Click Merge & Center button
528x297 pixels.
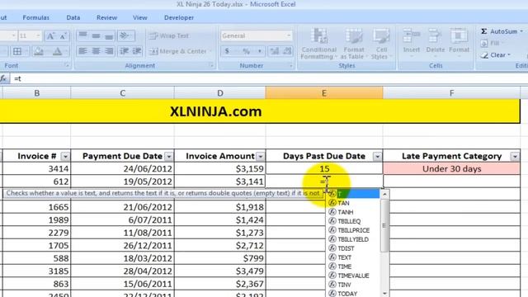coord(178,51)
